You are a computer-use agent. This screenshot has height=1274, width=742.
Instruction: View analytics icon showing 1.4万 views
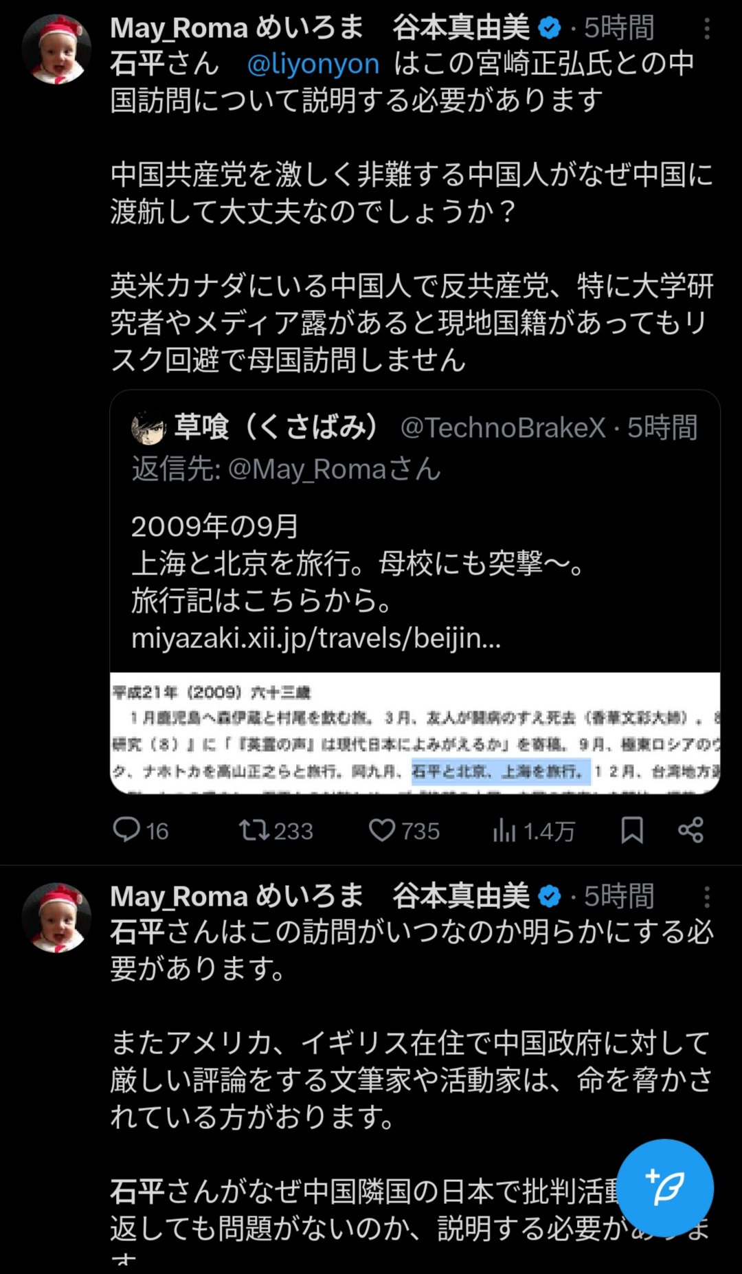[504, 831]
